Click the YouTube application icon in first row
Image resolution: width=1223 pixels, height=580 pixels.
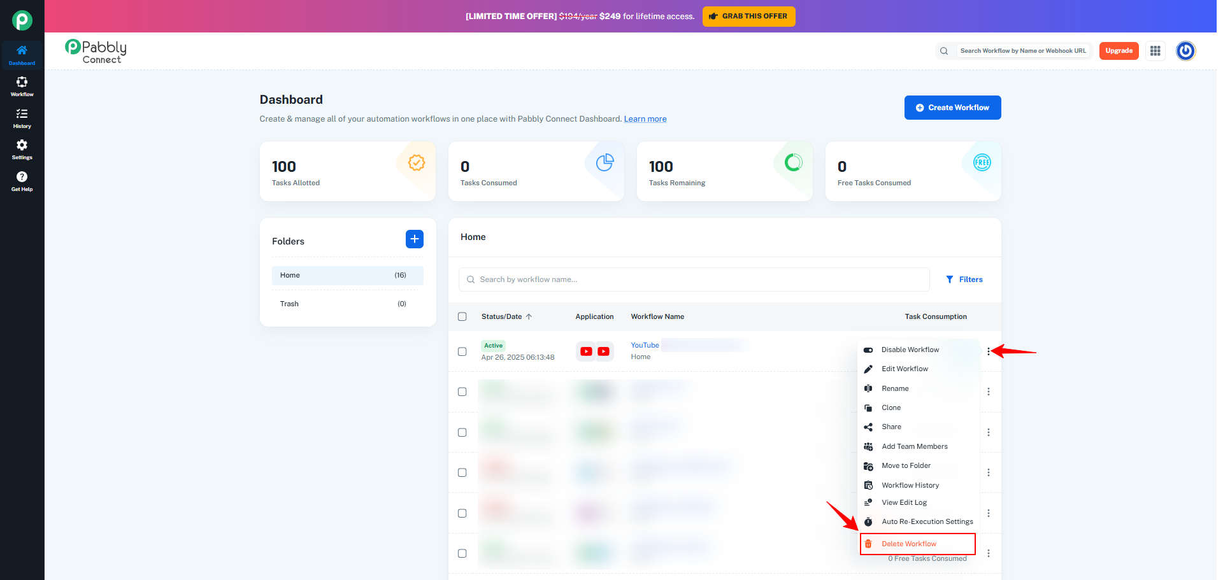tap(595, 351)
